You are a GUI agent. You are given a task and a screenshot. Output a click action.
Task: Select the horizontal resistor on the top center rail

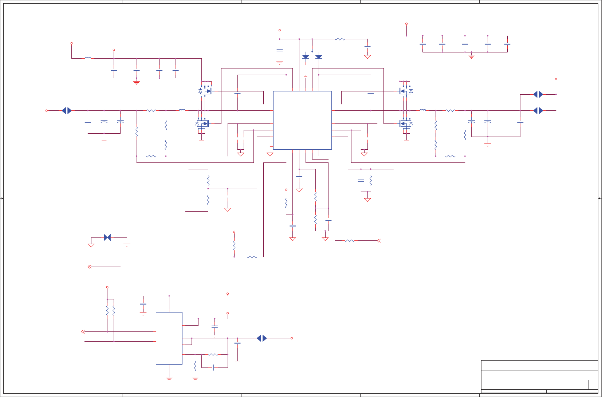tap(340, 39)
